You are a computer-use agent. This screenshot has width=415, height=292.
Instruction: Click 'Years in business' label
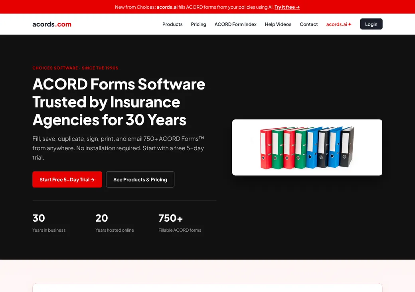coord(49,230)
